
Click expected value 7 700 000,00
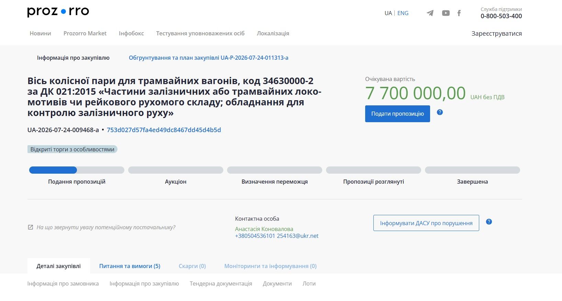coord(415,93)
